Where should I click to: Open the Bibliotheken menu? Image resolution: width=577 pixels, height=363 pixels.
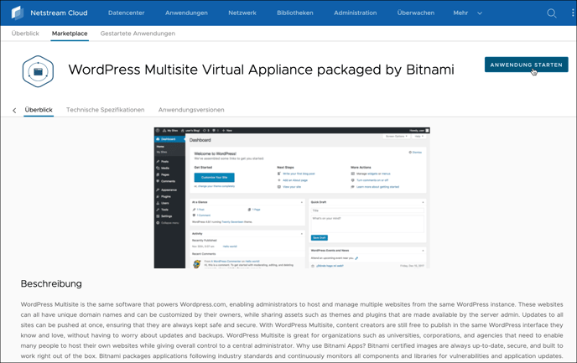point(295,13)
